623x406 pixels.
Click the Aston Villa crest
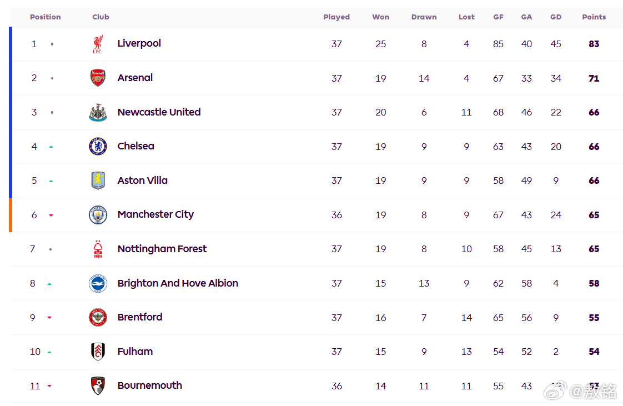(98, 181)
